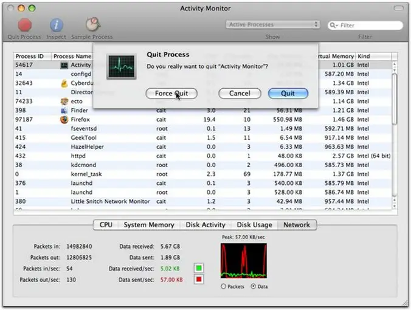Switch to the Disk Usage tab

click(x=254, y=225)
